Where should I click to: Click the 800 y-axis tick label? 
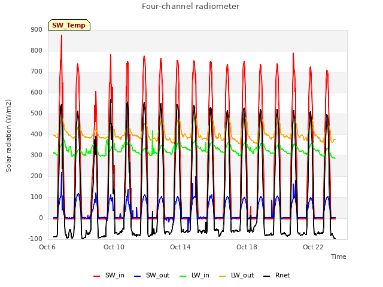click(x=37, y=50)
